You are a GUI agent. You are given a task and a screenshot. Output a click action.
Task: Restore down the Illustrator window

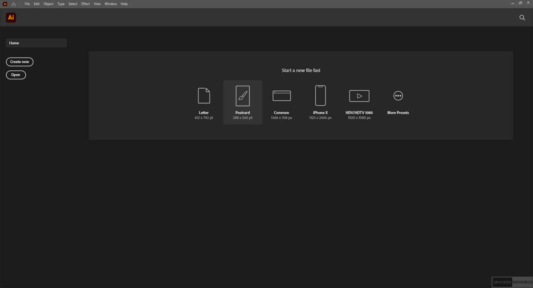click(521, 3)
